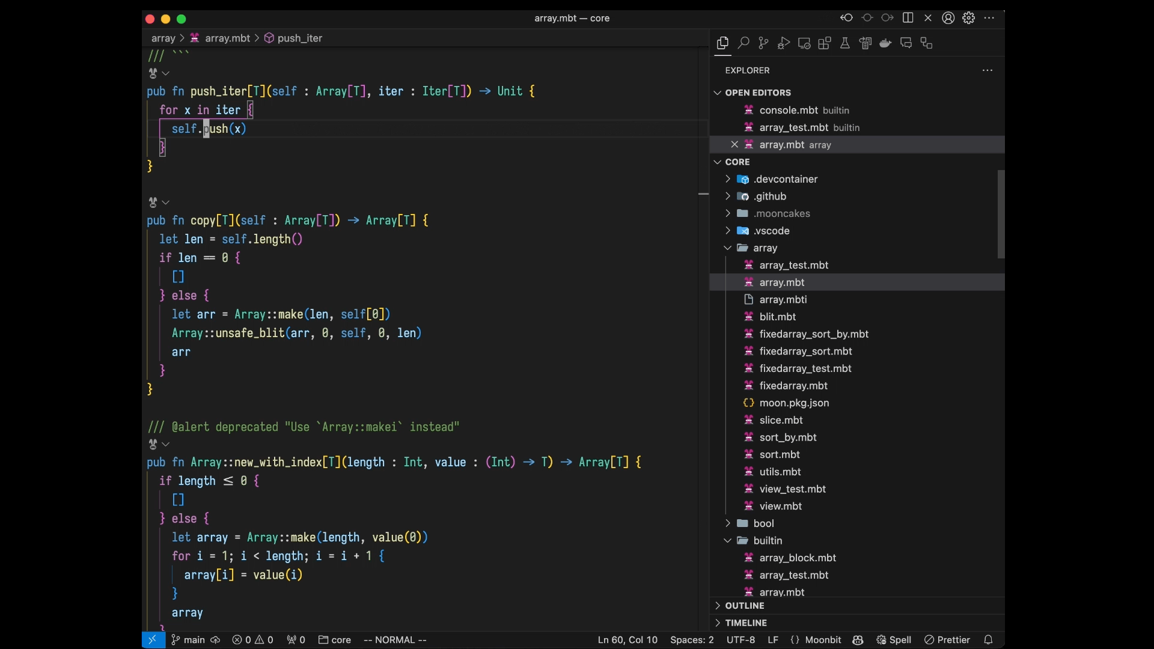The image size is (1154, 649).
Task: Toggle the split editor layout button
Action: 908,18
